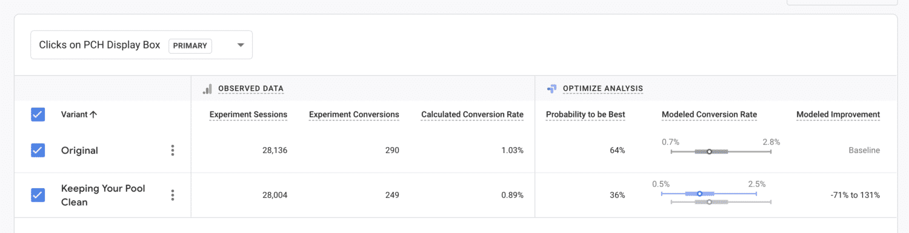Open the Clicks on PCH Display Box dropdown
909x233 pixels.
(141, 45)
